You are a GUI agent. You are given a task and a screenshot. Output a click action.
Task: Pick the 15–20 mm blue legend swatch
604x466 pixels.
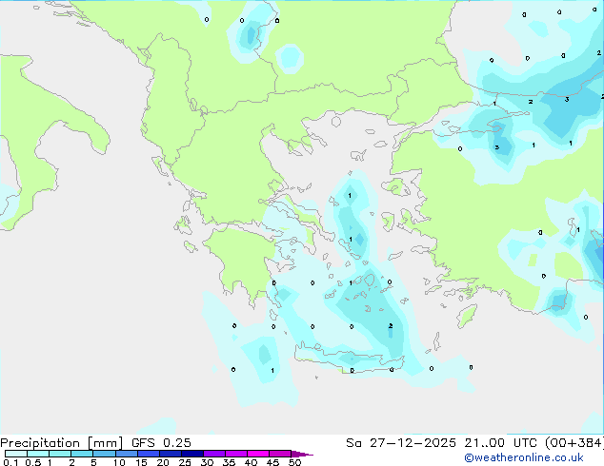click(x=148, y=454)
